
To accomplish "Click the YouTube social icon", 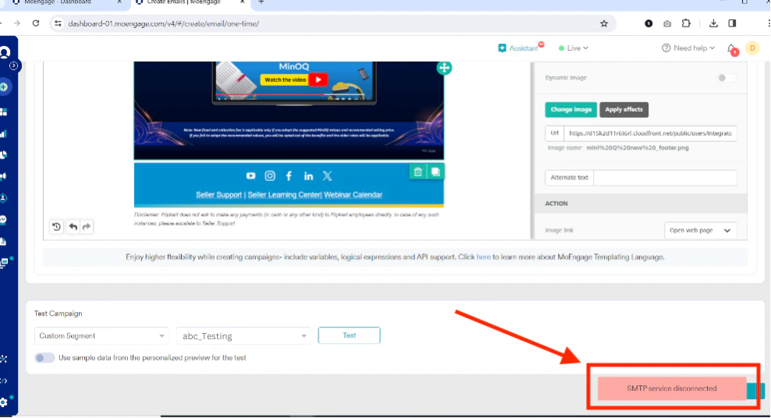I will [x=250, y=175].
